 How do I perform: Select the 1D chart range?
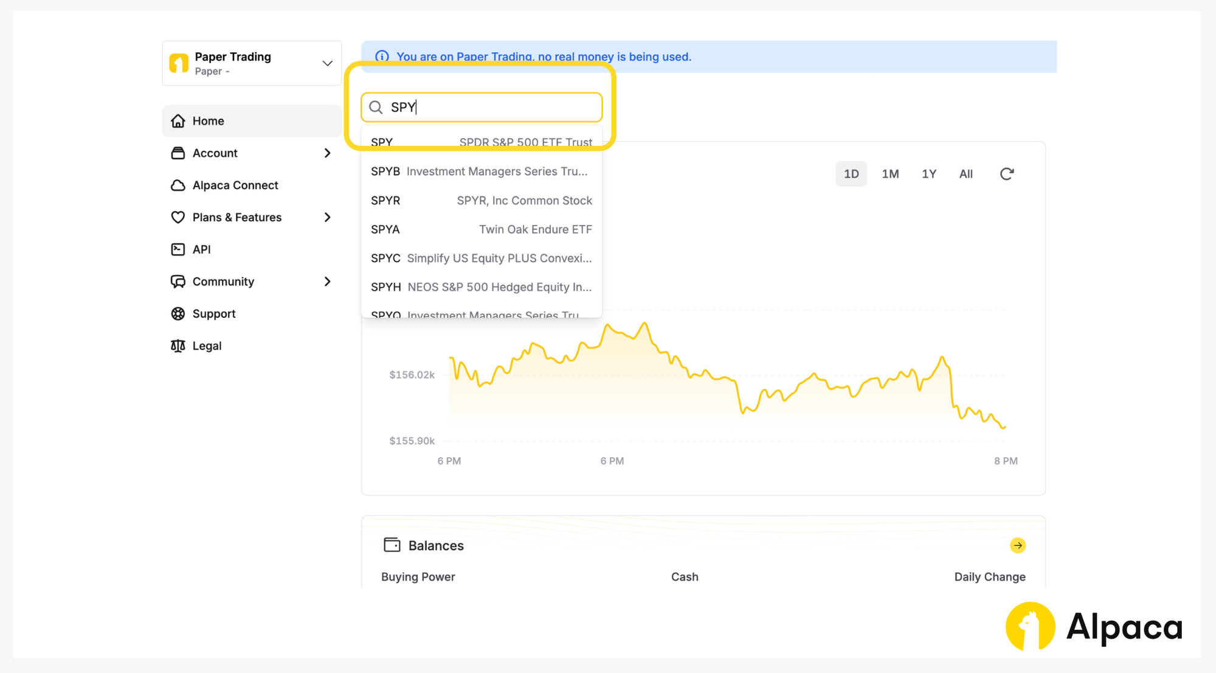(x=851, y=174)
